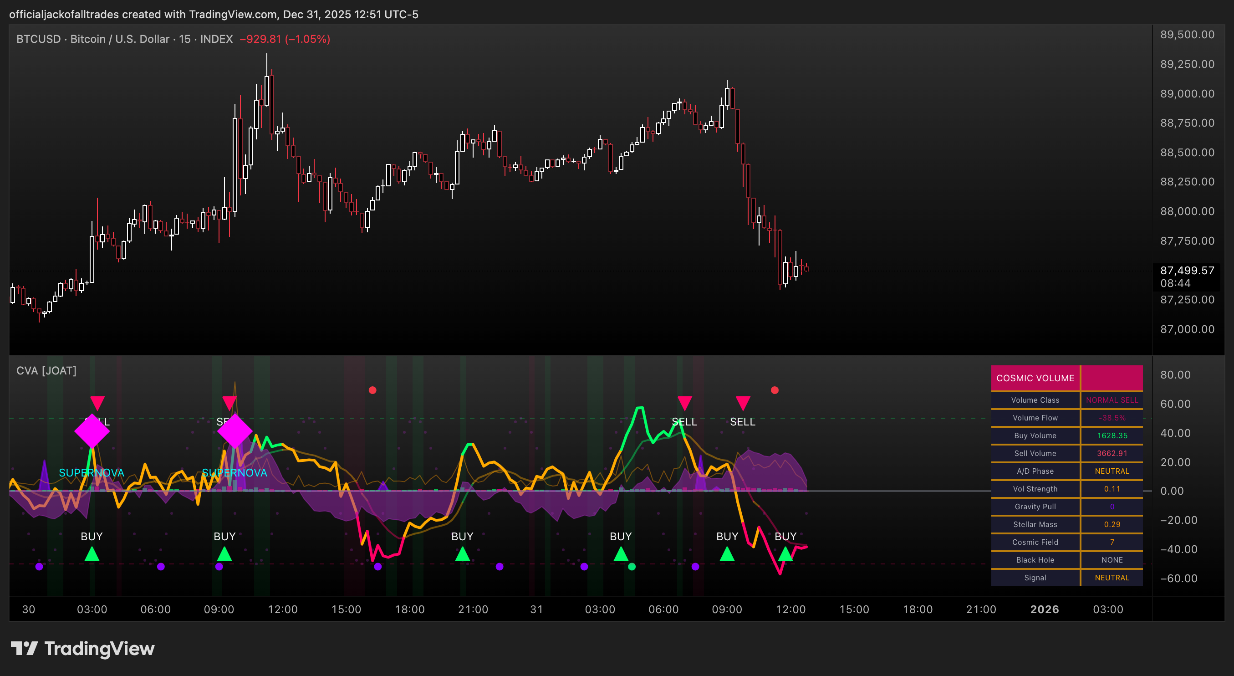The height and width of the screenshot is (676, 1234).
Task: Select the green BUY triangle before 21:00 on the 30th
Action: click(462, 554)
